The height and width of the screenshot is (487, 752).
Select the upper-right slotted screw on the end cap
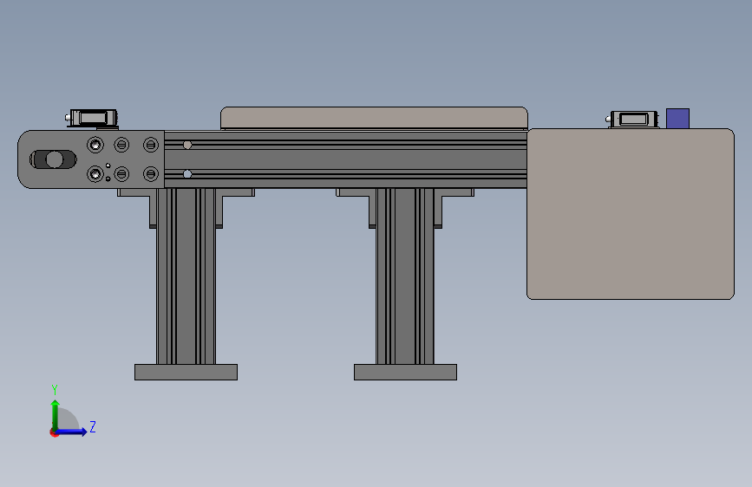(x=151, y=144)
